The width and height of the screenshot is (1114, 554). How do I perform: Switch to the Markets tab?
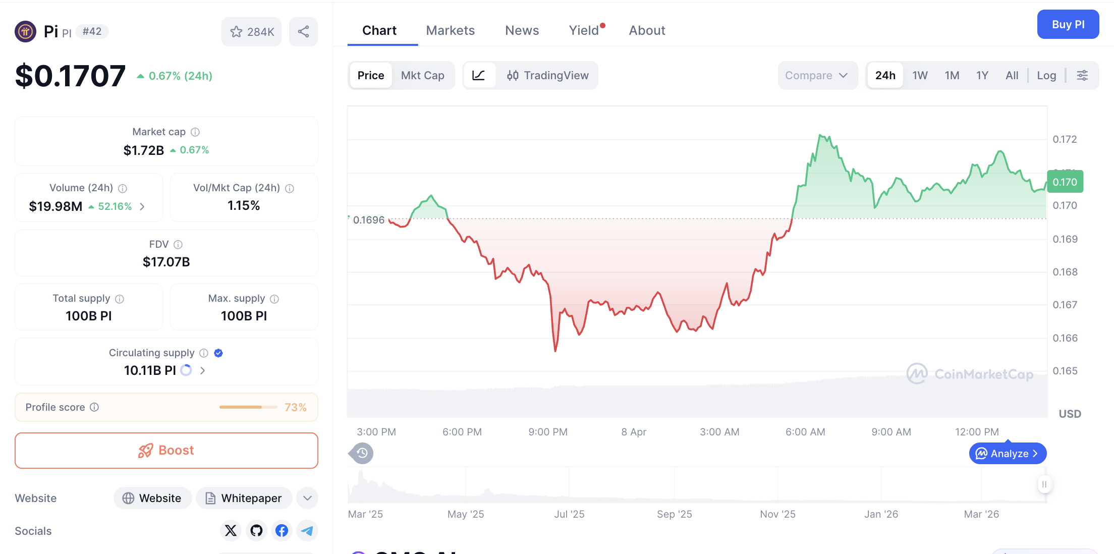(x=451, y=30)
